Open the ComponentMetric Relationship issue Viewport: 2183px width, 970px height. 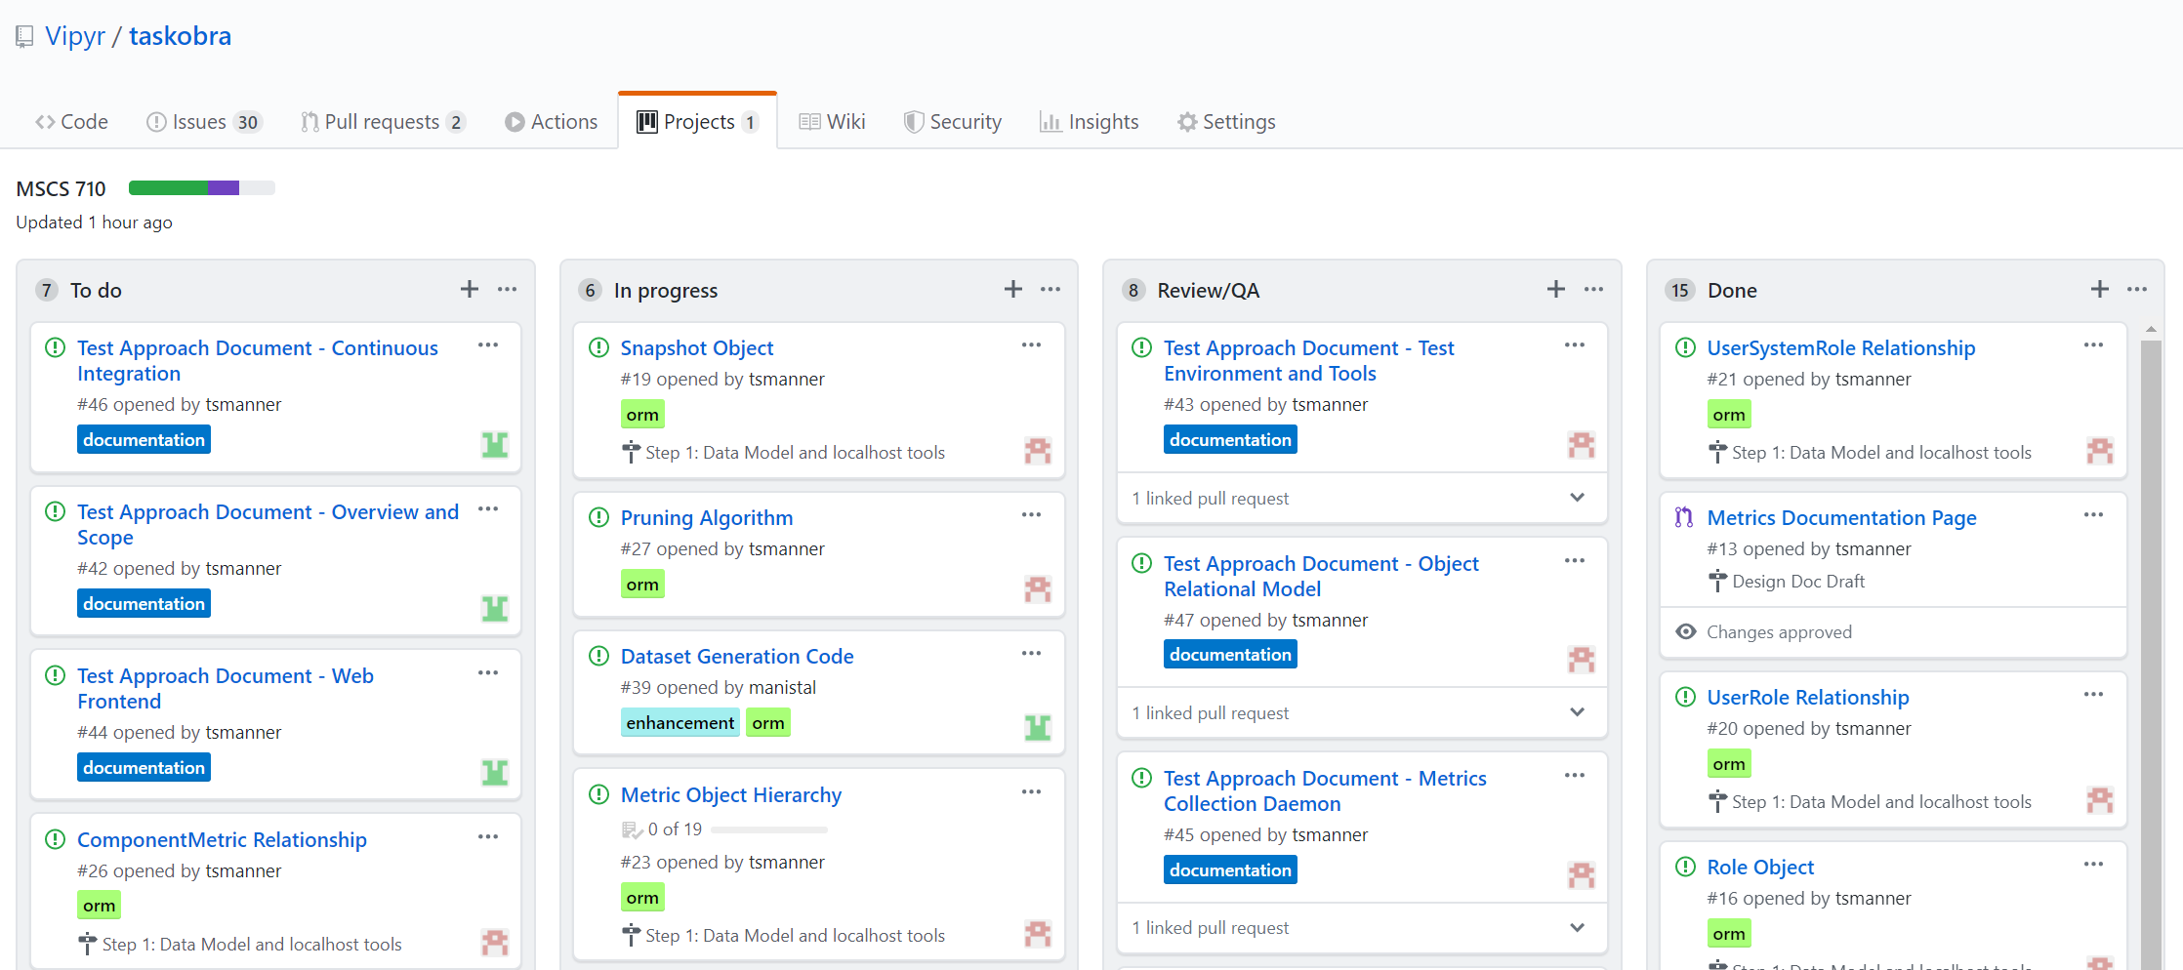pyautogui.click(x=222, y=839)
